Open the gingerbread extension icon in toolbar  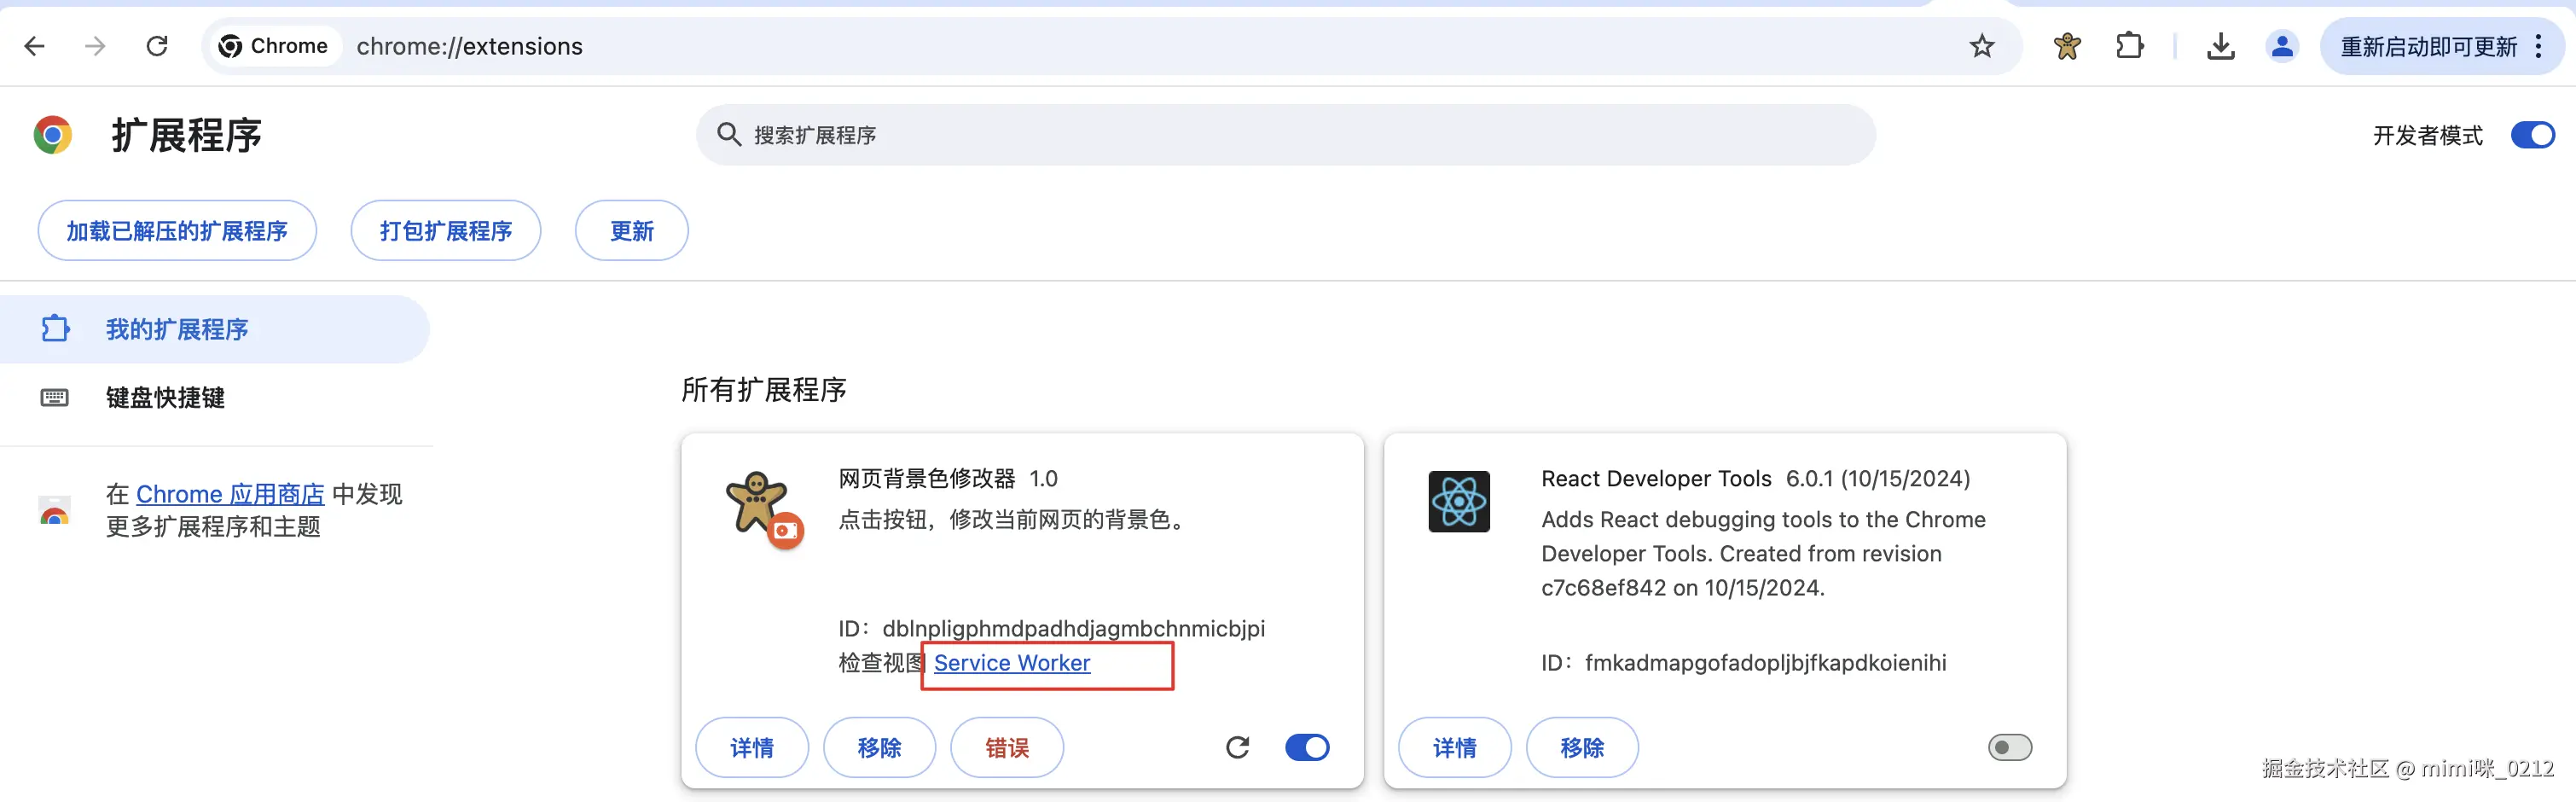[2067, 46]
